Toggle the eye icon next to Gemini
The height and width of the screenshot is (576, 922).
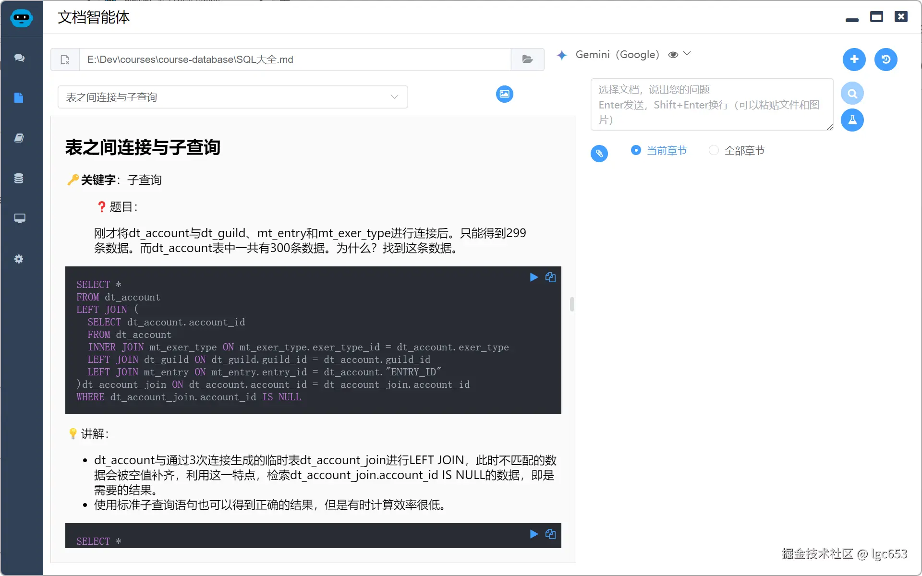(x=673, y=55)
